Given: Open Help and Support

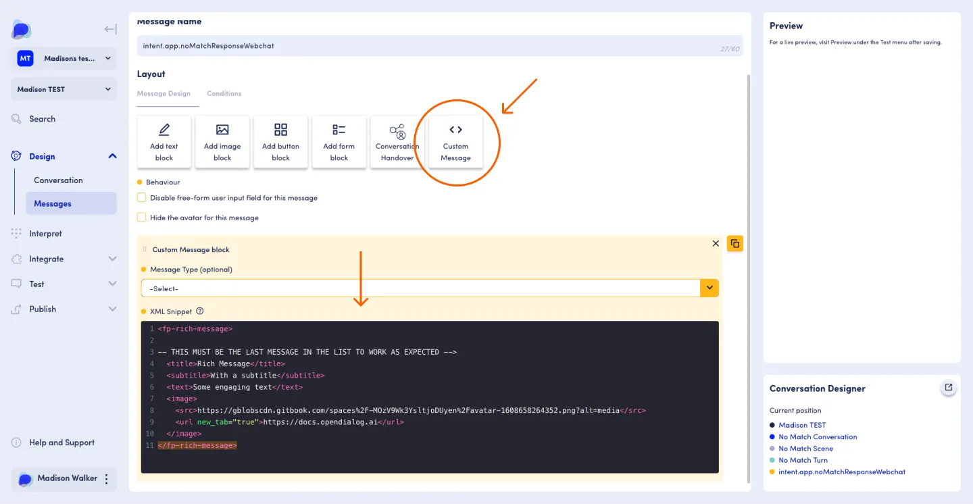Looking at the screenshot, I should pyautogui.click(x=62, y=443).
